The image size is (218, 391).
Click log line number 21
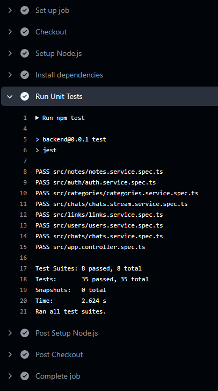click(x=23, y=311)
